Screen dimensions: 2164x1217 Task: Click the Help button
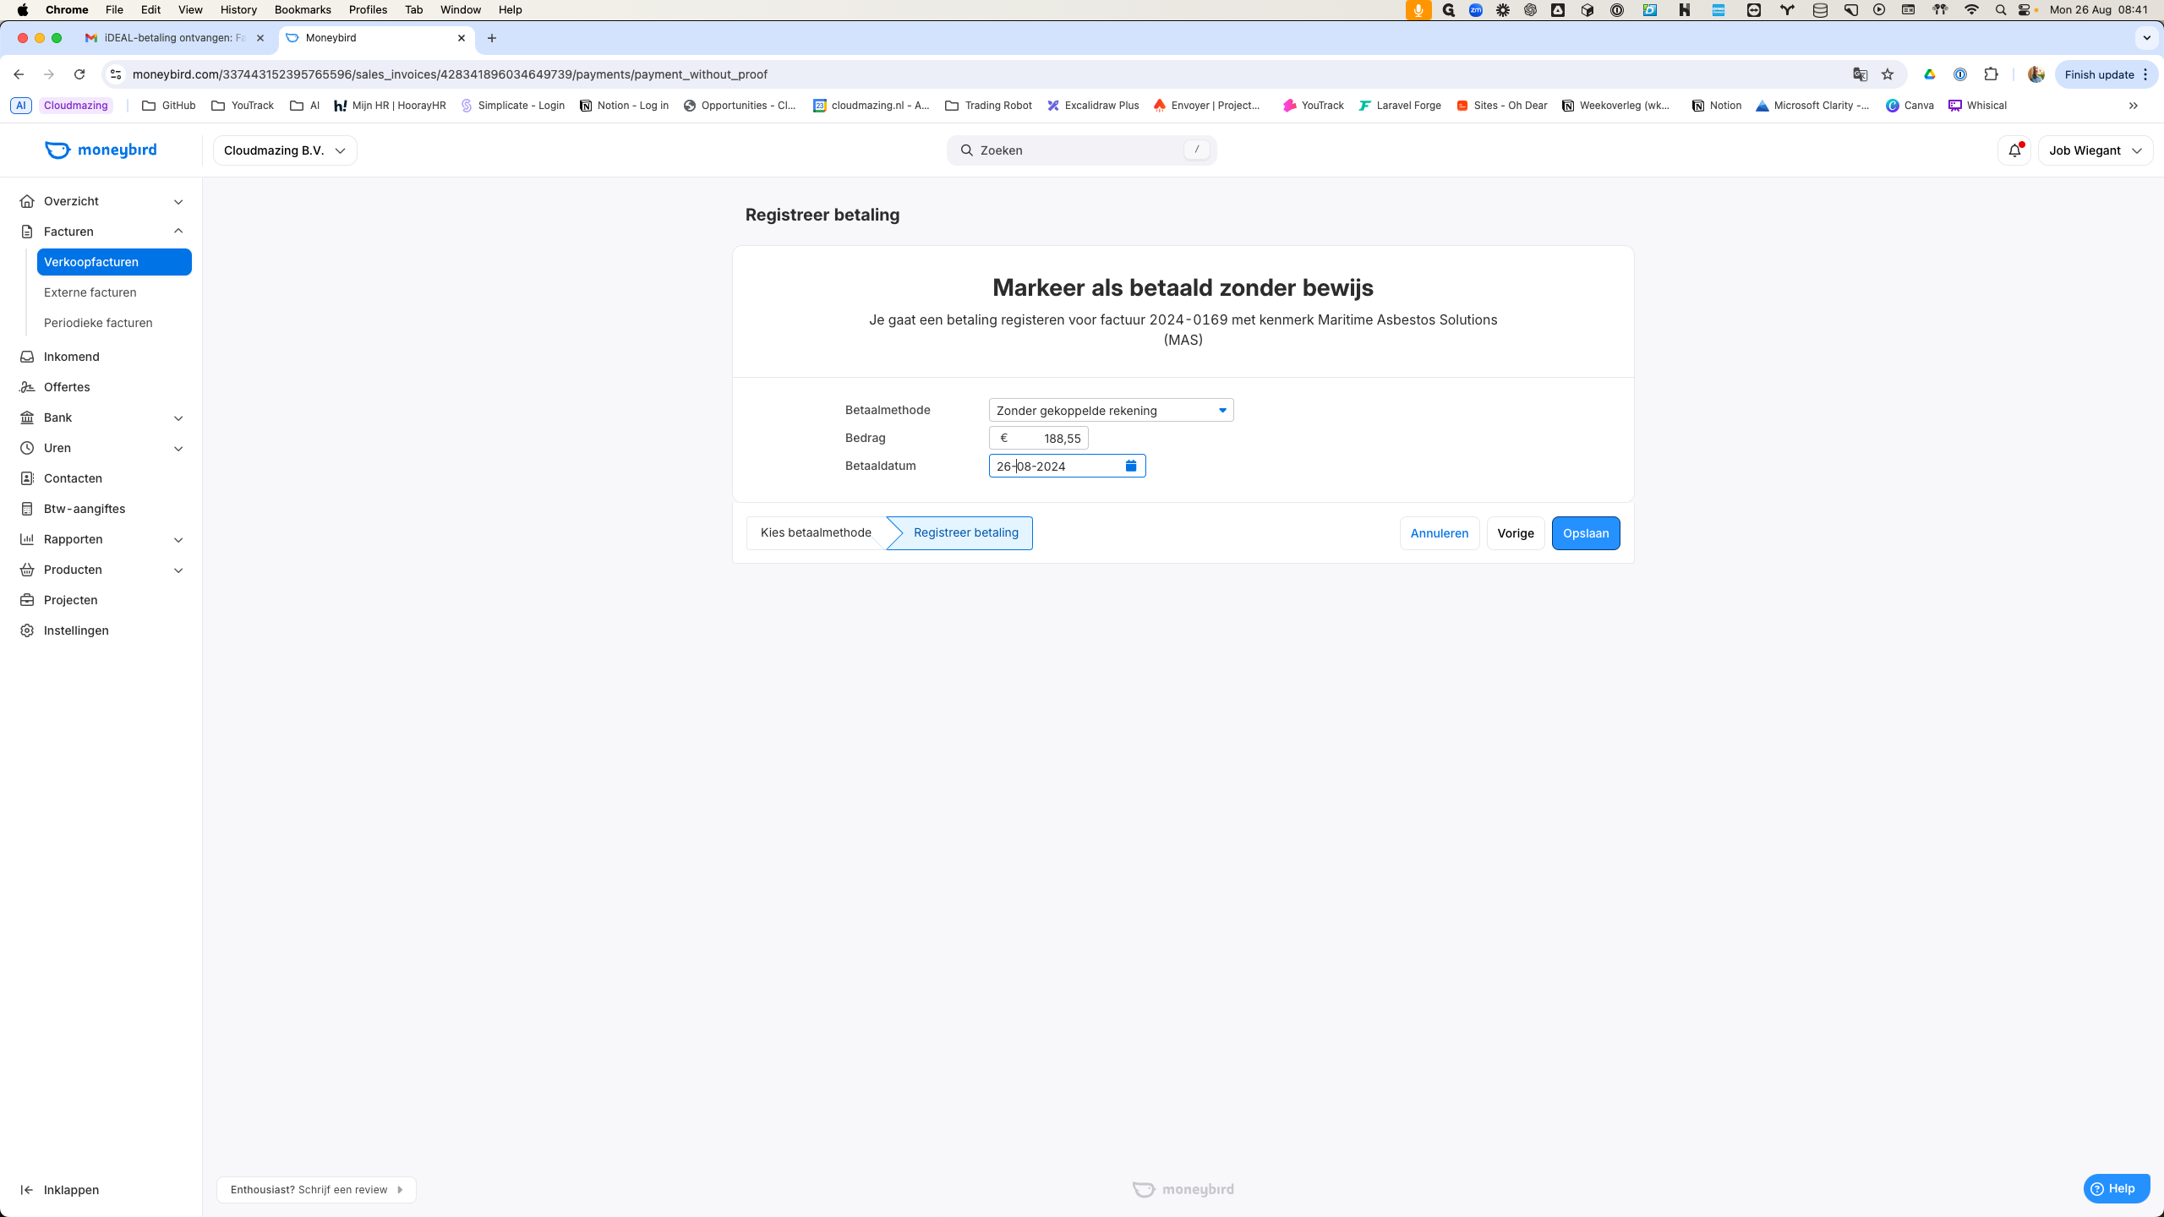(2117, 1188)
